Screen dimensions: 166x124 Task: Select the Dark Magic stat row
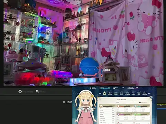click(x=107, y=118)
